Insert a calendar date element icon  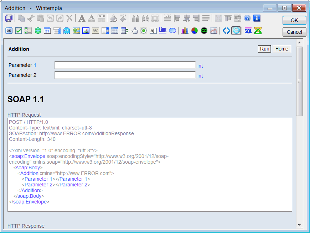(47, 31)
